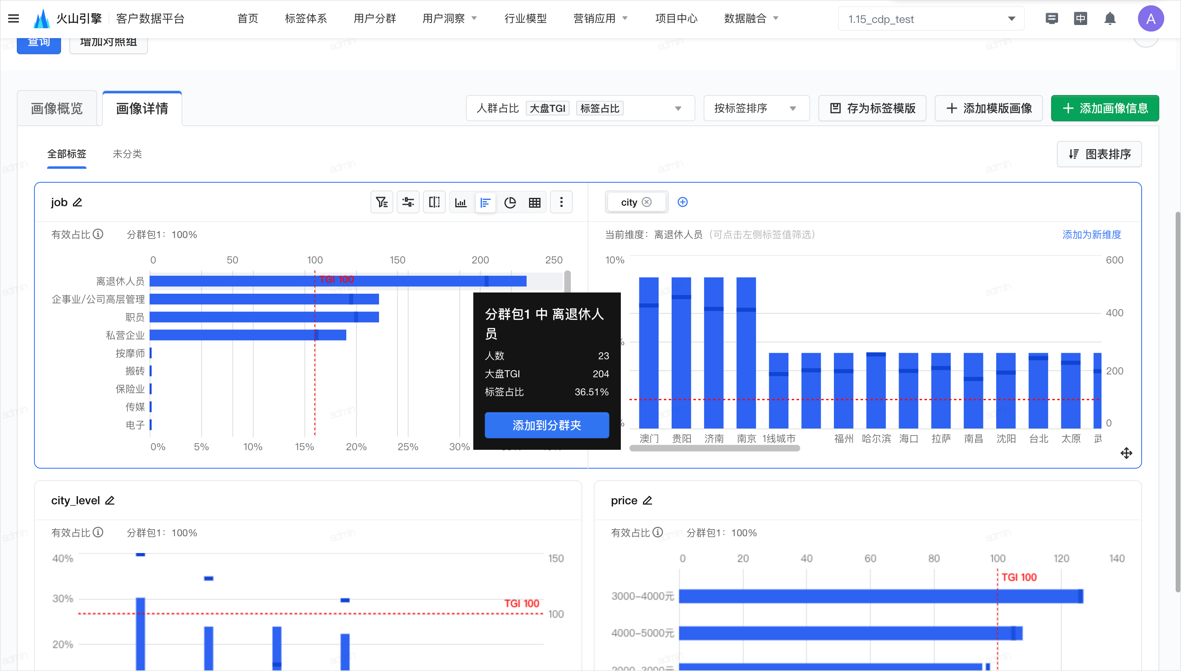The image size is (1181, 671).
Task: Click the 3000-4000元 bar in price chart
Action: [881, 596]
